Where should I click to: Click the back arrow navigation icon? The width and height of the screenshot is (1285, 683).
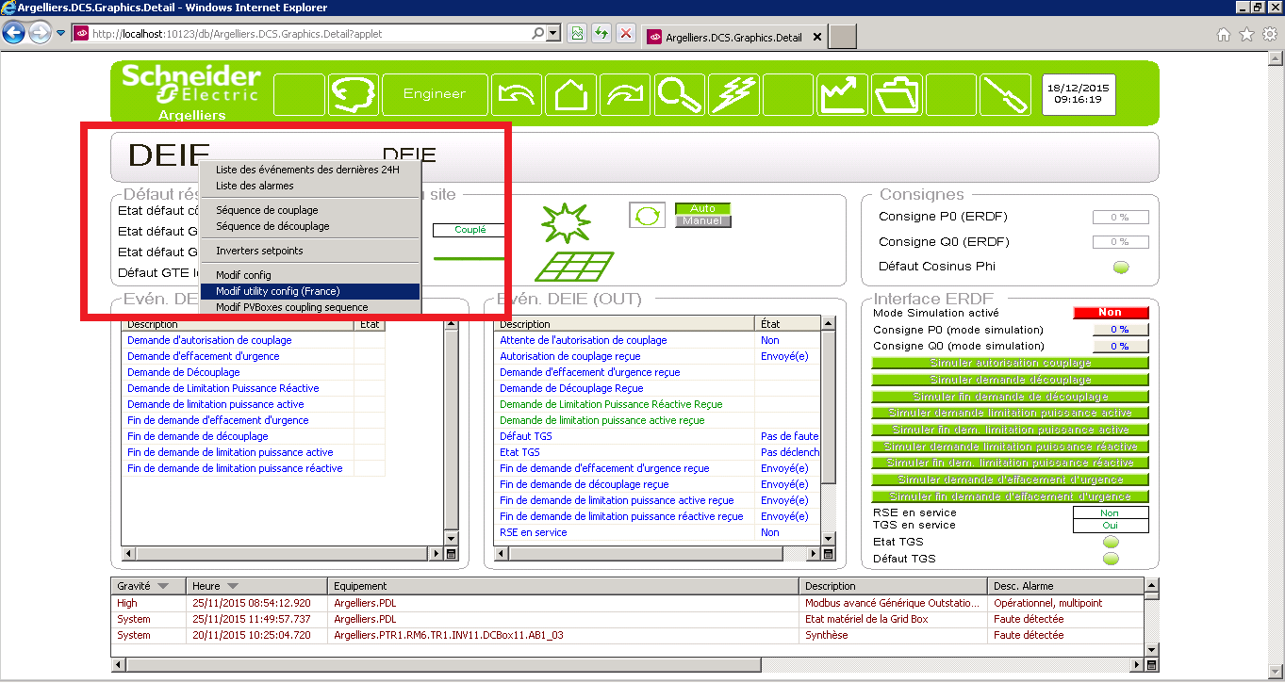[x=516, y=94]
